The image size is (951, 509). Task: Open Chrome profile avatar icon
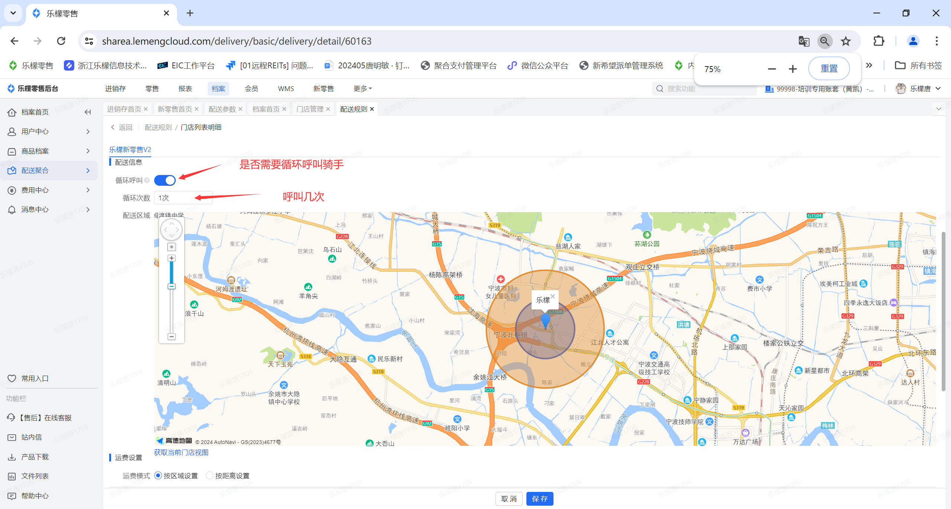pyautogui.click(x=913, y=41)
